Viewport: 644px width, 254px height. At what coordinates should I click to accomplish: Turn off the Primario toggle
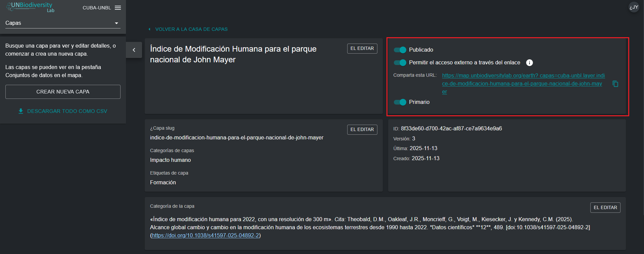pyautogui.click(x=400, y=102)
